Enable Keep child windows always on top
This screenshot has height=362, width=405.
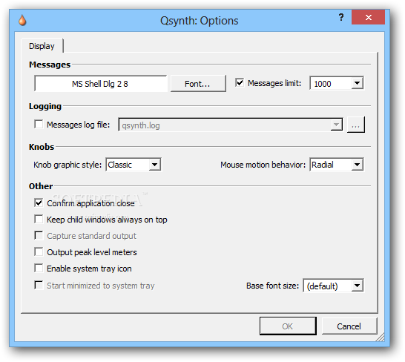tap(39, 219)
